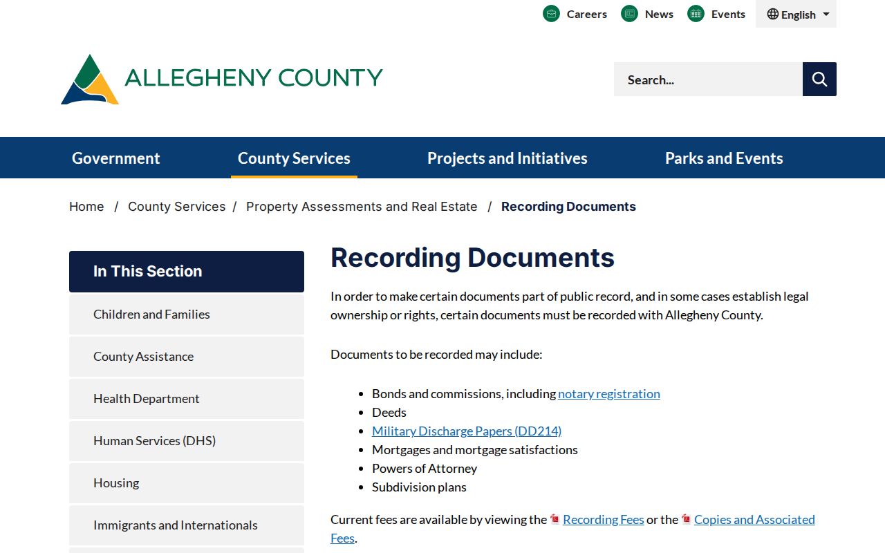Open the Projects and Initiatives menu
The image size is (885, 553).
[x=507, y=158]
